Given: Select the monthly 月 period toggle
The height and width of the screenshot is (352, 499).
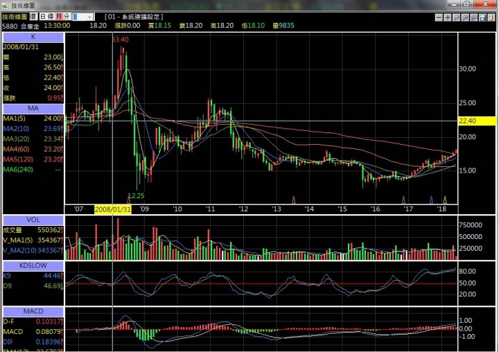Looking at the screenshot, I should click(x=58, y=17).
